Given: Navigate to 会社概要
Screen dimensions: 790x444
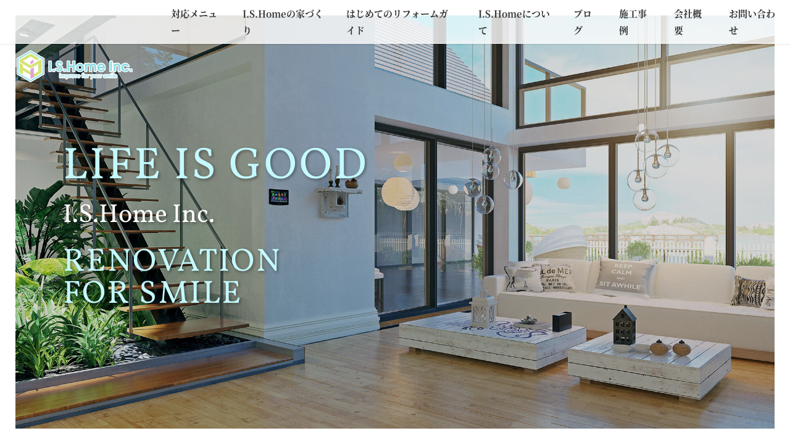Looking at the screenshot, I should [688, 22].
